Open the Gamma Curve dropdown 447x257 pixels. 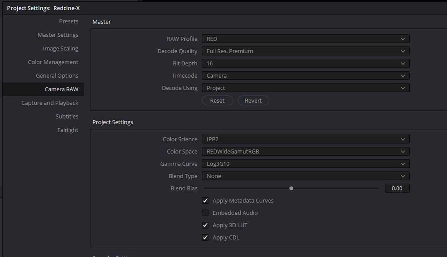[x=306, y=164]
